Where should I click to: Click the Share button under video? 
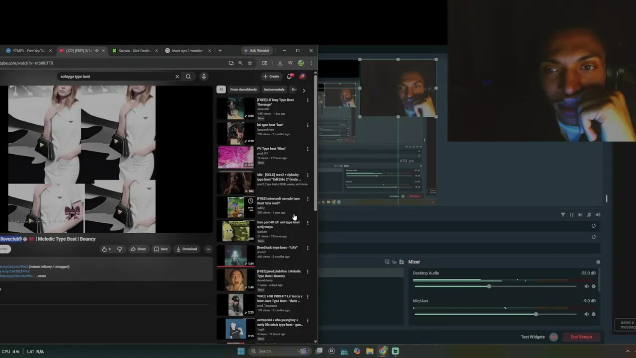138,249
